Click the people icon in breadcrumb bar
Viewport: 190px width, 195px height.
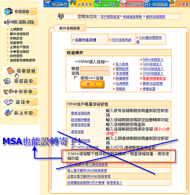point(61,16)
